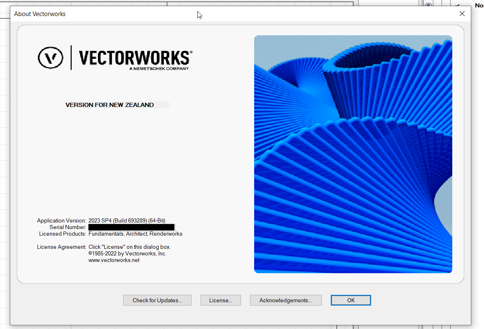Click the blue spiral splash artwork
484x329 pixels.
(353, 154)
